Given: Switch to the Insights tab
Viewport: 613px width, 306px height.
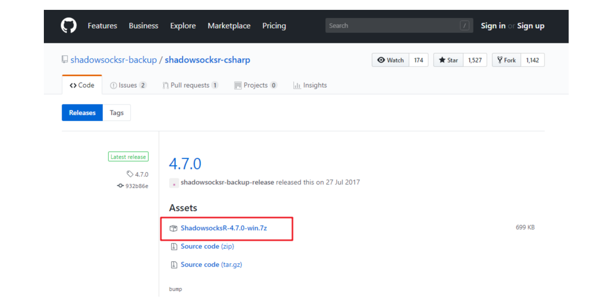Looking at the screenshot, I should 310,85.
